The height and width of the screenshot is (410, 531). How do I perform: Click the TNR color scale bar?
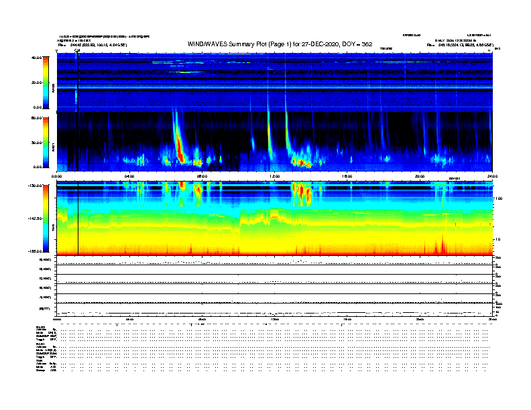[46, 218]
